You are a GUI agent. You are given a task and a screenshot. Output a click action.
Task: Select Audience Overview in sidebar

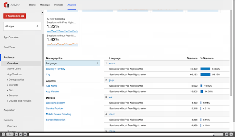[x=13, y=63]
